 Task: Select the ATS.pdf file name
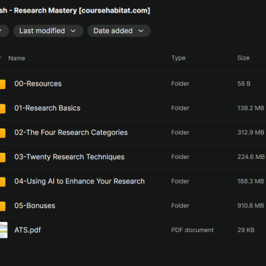tap(28, 230)
